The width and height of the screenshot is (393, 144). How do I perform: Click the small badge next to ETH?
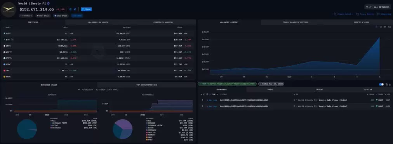click(12, 39)
